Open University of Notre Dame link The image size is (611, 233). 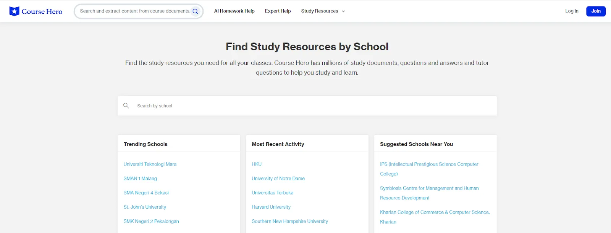(x=278, y=179)
